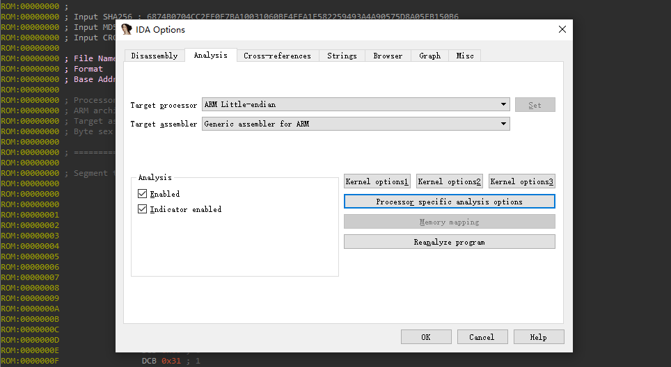Cancel the IDA Options dialog
This screenshot has height=367, width=671.
[482, 337]
